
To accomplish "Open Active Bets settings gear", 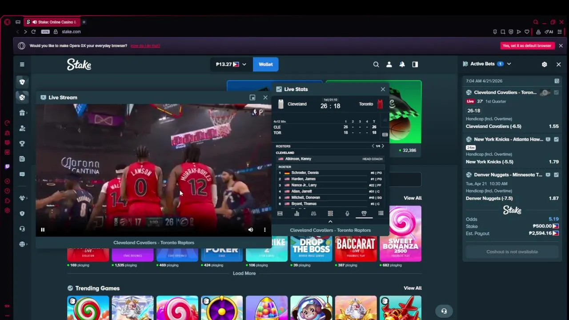I will coord(544,64).
